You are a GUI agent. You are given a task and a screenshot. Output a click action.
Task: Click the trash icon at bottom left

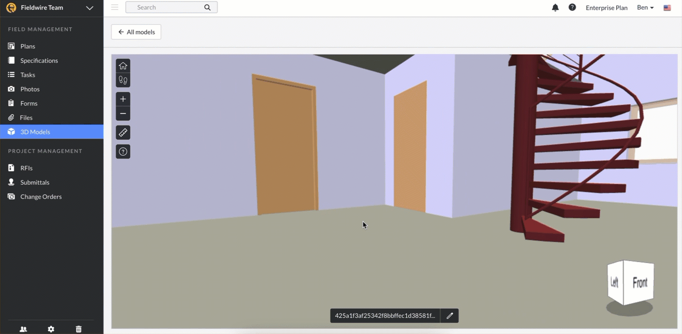(78, 329)
